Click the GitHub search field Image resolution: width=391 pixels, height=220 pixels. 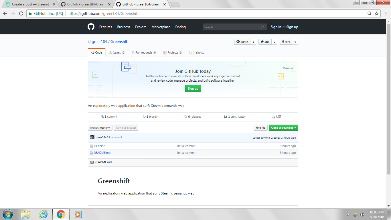[235, 27]
